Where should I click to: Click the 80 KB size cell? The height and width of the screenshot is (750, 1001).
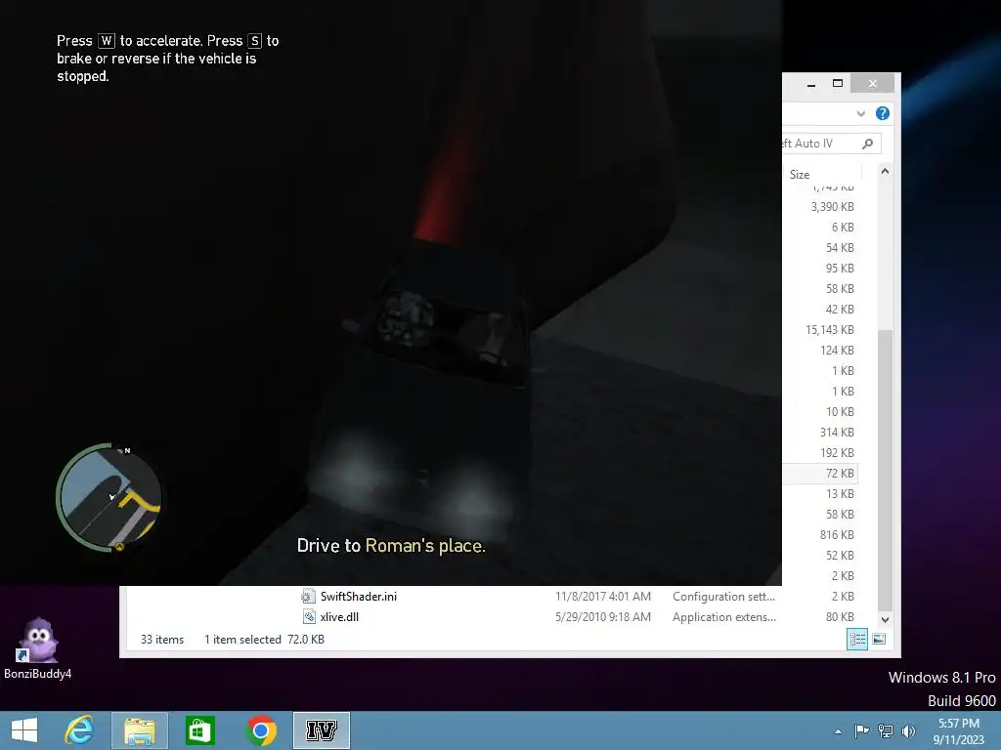coord(840,617)
